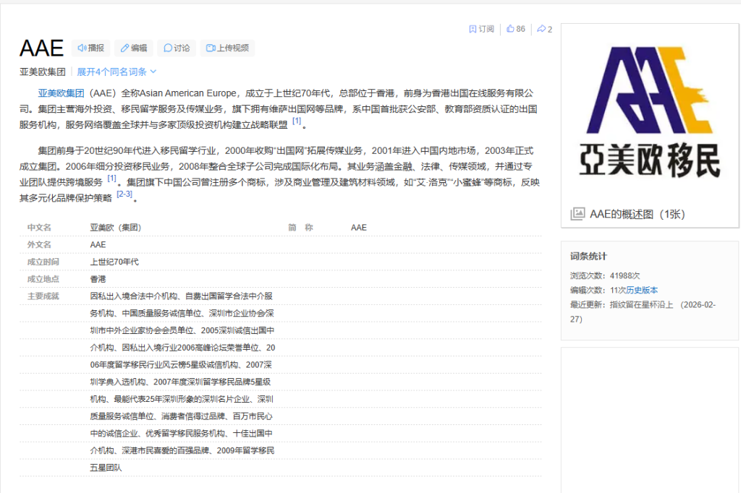Click the 上传视频 upload video button
The height and width of the screenshot is (493, 741).
227,48
